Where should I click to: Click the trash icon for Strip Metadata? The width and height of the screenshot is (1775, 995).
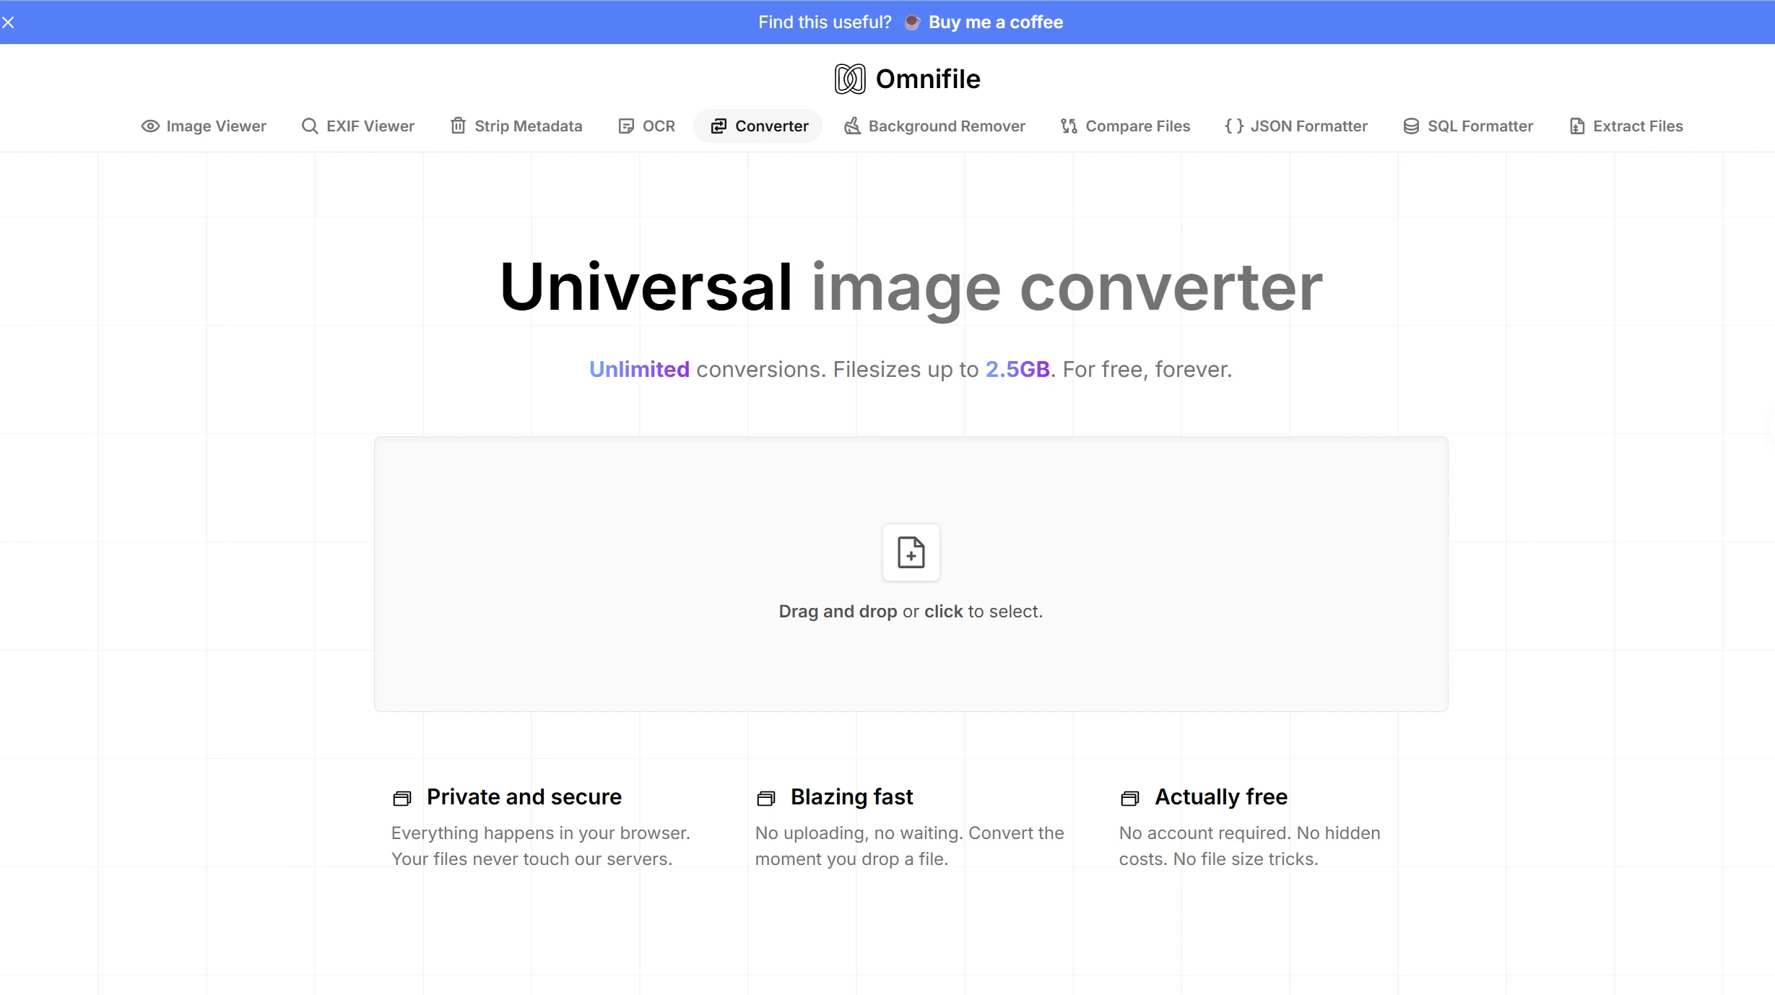click(458, 126)
